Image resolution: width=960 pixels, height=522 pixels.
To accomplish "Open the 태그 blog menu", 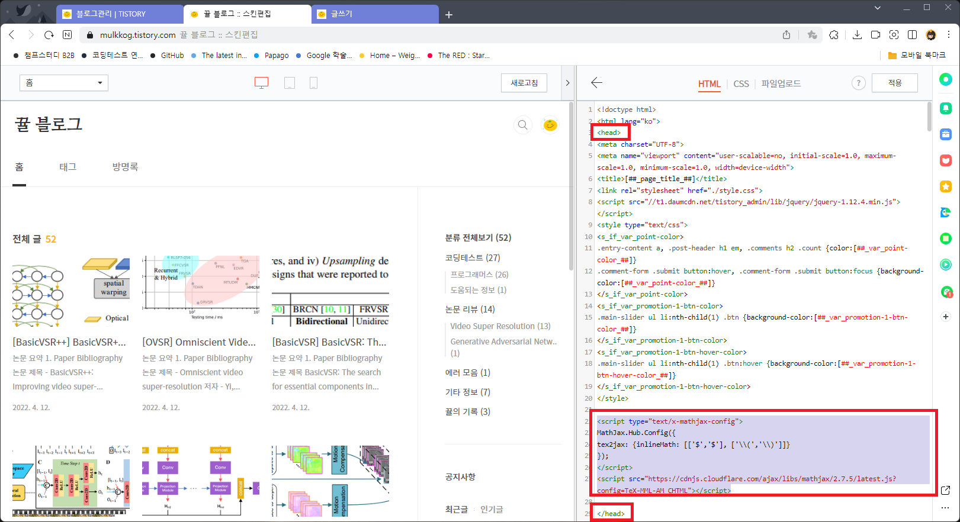I will pos(68,167).
